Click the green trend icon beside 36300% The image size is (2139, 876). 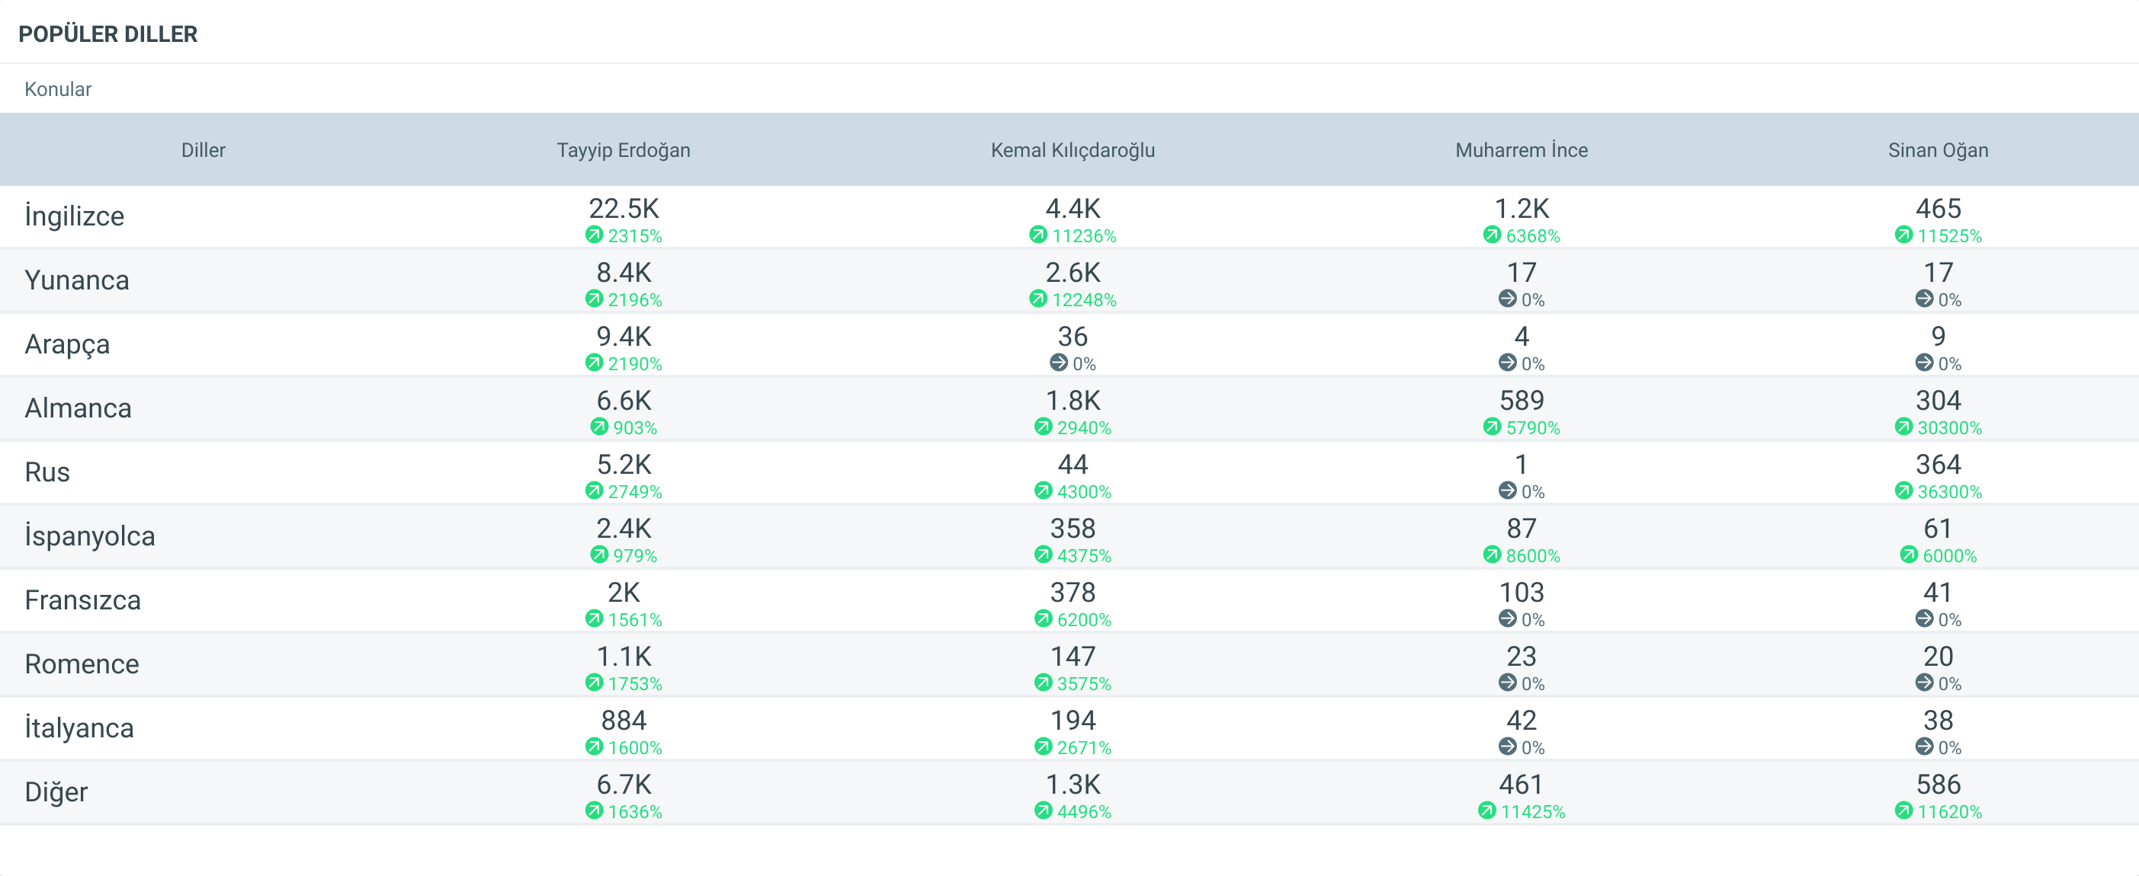[x=1903, y=491]
